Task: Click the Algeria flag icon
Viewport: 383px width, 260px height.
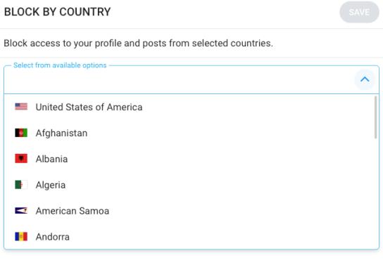Action: (x=21, y=185)
